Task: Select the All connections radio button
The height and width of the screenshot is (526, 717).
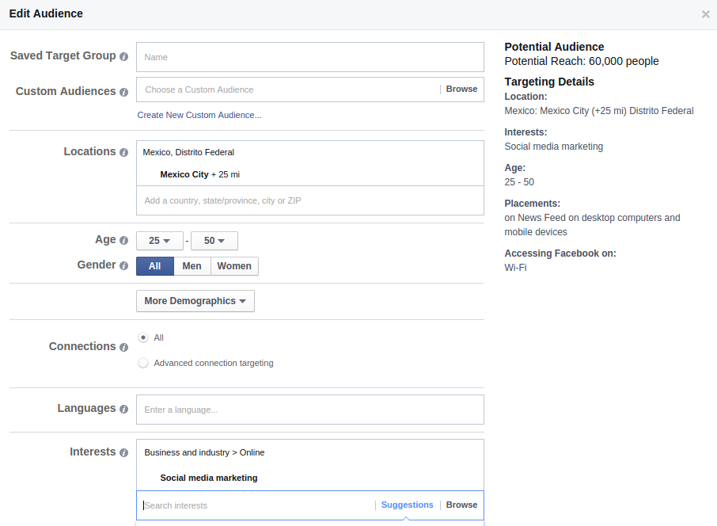Action: coord(143,337)
